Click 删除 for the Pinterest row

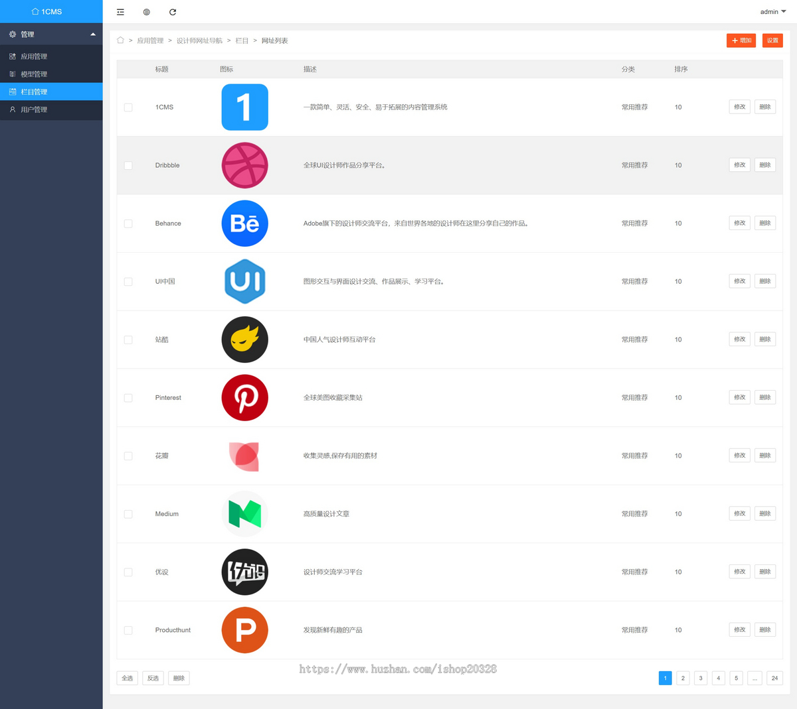pos(765,397)
